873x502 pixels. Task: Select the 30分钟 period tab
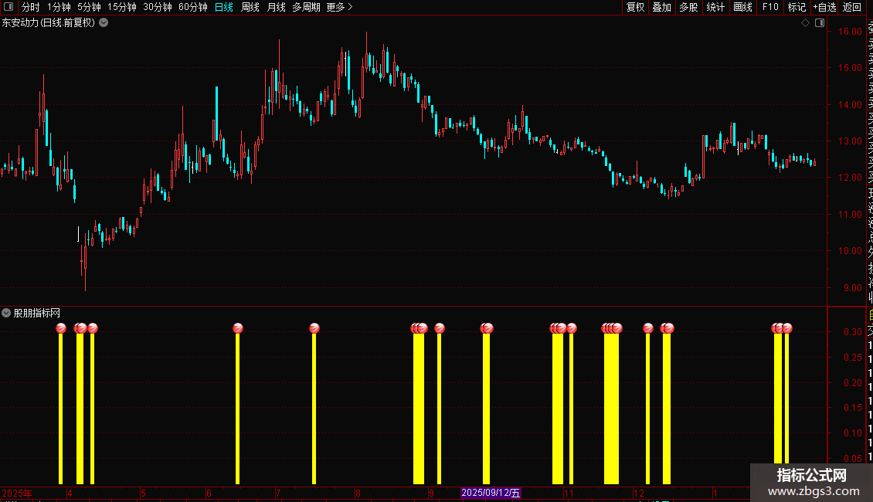coord(158,7)
